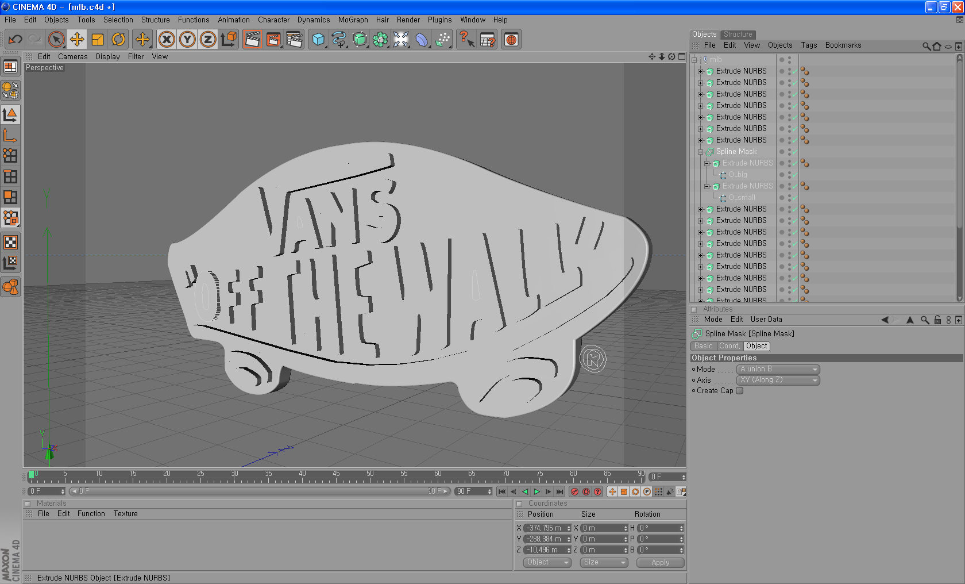This screenshot has height=584, width=965.
Task: Open Render Settings clapperboard icon
Action: click(x=294, y=40)
